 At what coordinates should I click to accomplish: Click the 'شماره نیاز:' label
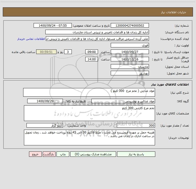(182, 26)
